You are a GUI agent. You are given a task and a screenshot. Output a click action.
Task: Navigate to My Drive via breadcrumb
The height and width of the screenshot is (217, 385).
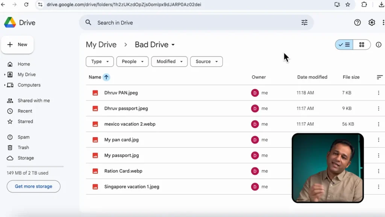click(101, 44)
